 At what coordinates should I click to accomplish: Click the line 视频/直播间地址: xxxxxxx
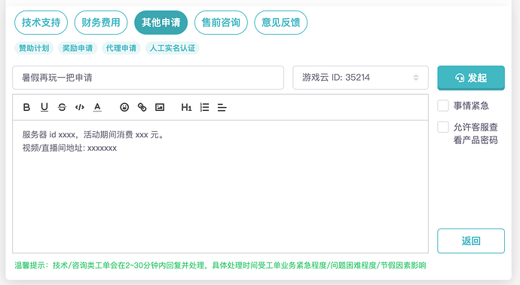(x=69, y=148)
